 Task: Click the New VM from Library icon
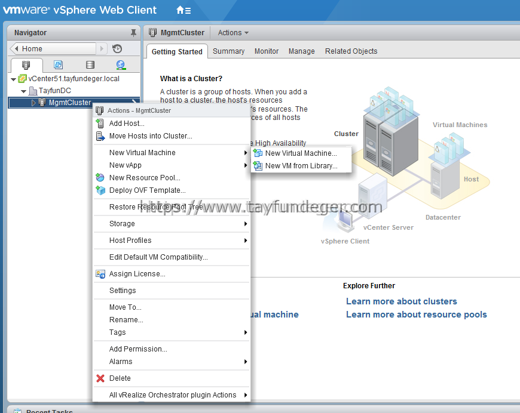tap(258, 165)
